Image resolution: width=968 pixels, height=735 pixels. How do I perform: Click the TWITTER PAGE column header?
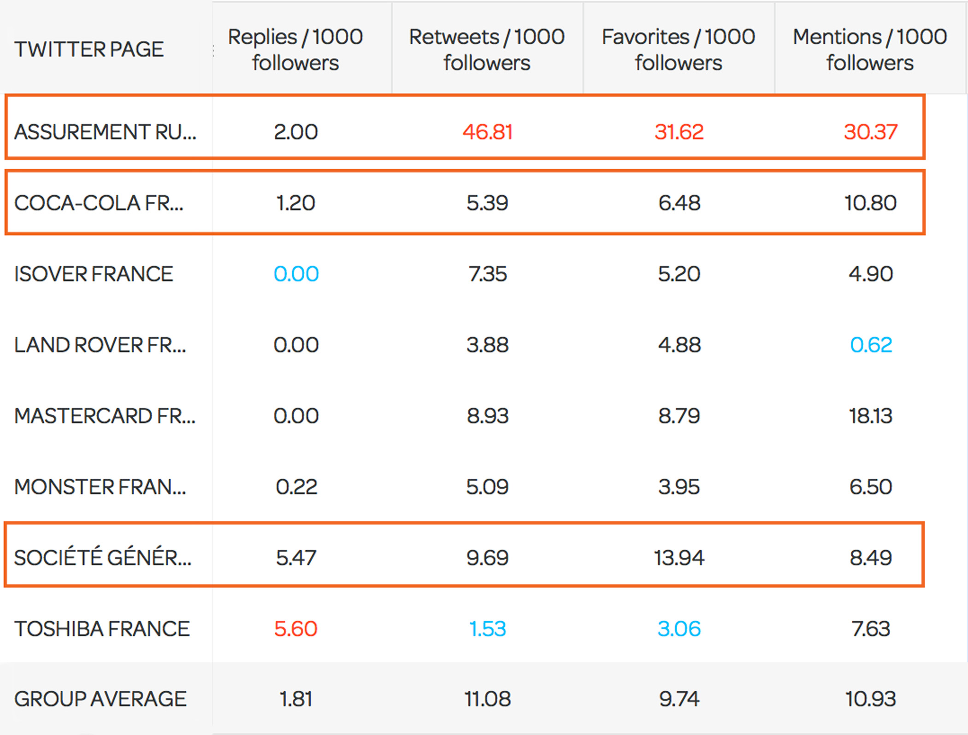point(89,49)
